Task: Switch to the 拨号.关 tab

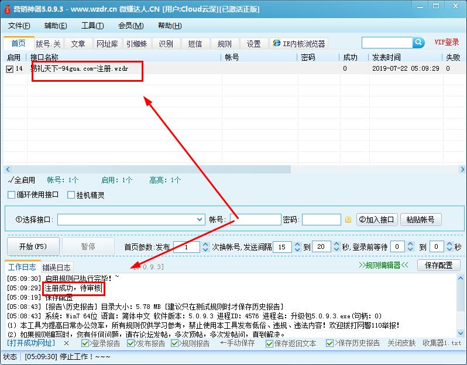Action: coord(49,44)
